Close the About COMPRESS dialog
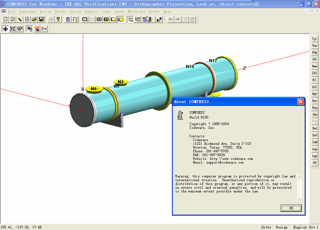The image size is (320, 230). [301, 102]
